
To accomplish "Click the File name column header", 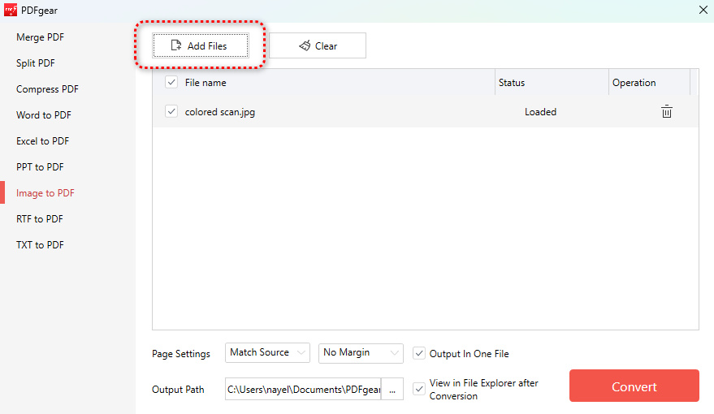I will 206,83.
